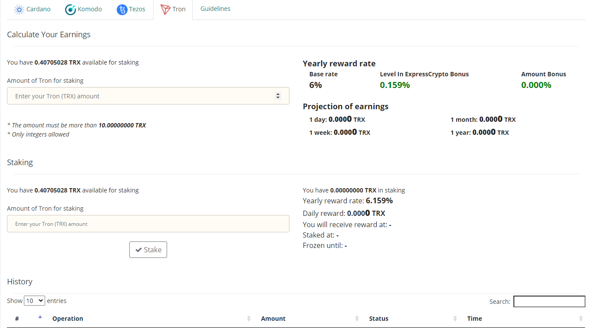Viewport: 592px width, 329px height.
Task: Open the Show entries dropdown
Action: (34, 300)
